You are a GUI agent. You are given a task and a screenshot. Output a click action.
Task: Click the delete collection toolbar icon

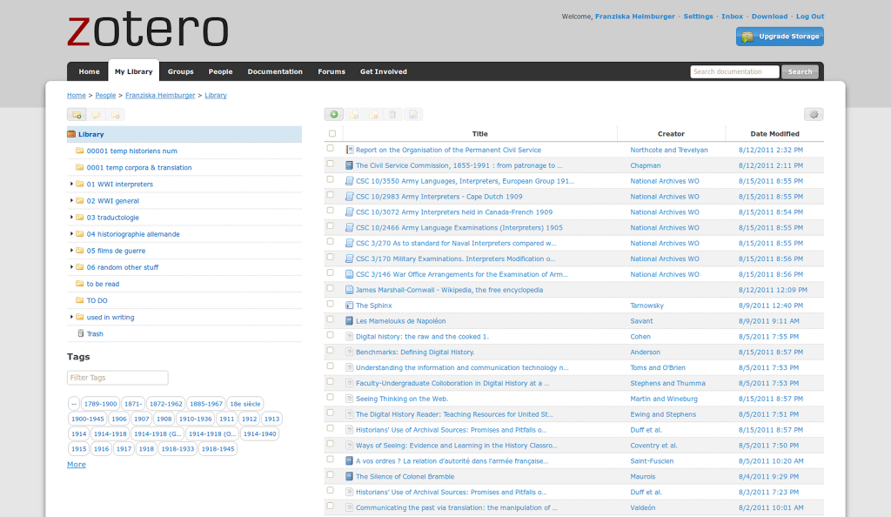(116, 115)
